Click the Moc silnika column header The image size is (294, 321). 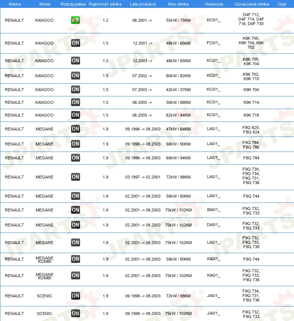[x=179, y=4]
